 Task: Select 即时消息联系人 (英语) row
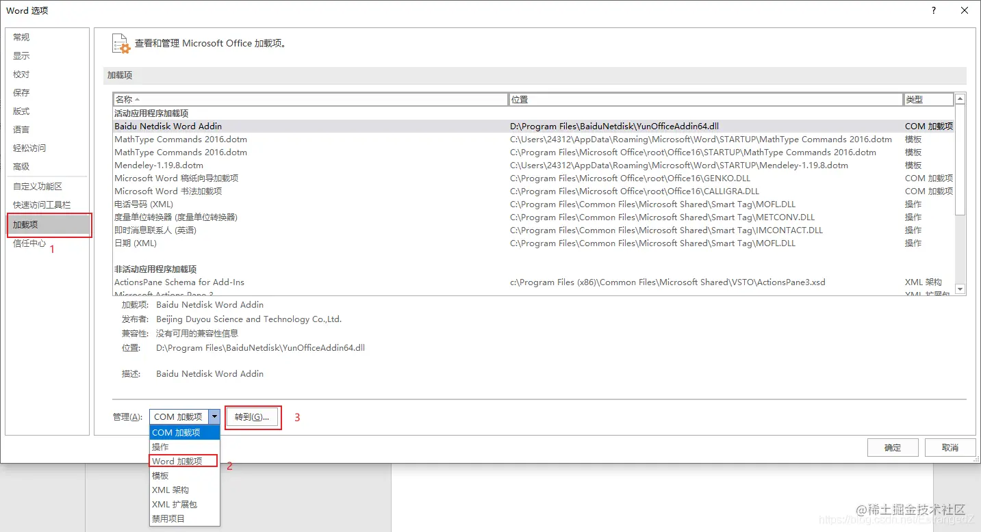pos(533,230)
